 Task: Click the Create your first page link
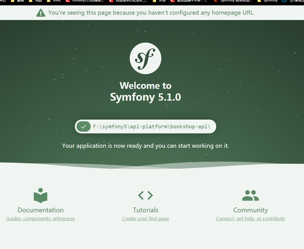coord(145,218)
